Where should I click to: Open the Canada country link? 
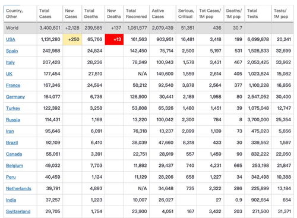point(14,154)
